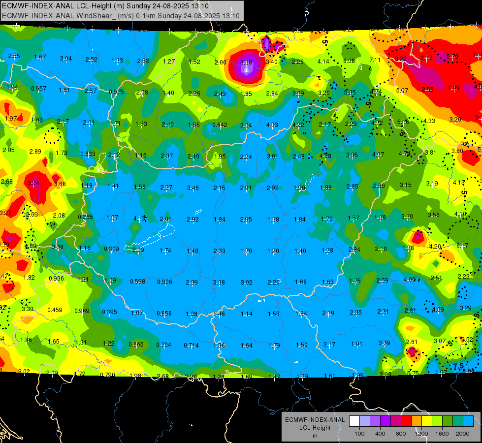Click the WindShear 0-1km title line
The width and height of the screenshot is (482, 443).
[121, 16]
